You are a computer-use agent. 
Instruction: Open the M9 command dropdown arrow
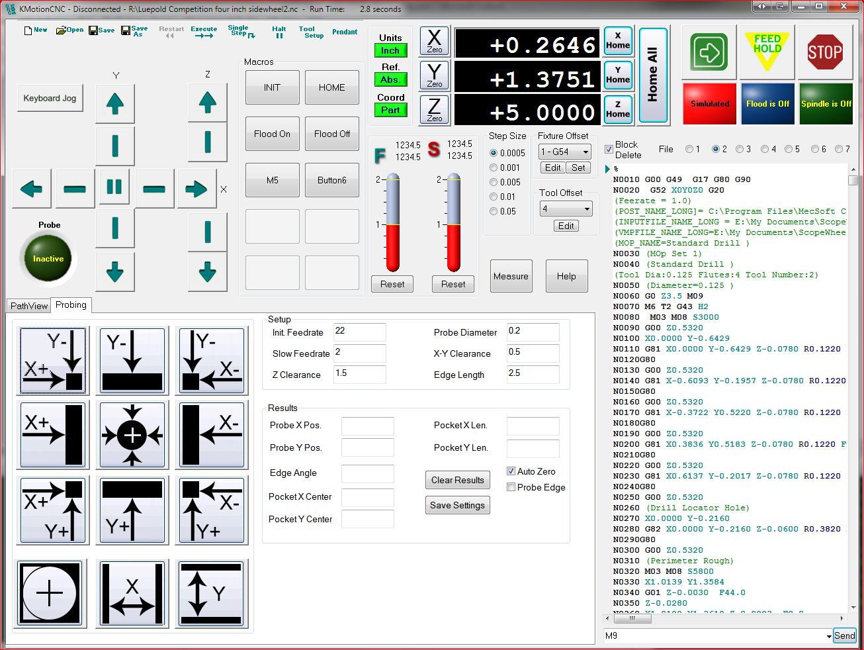pyautogui.click(x=829, y=636)
